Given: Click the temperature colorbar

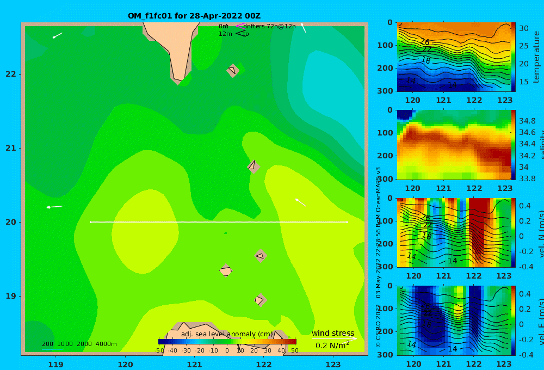Looking at the screenshot, I should 514,57.
